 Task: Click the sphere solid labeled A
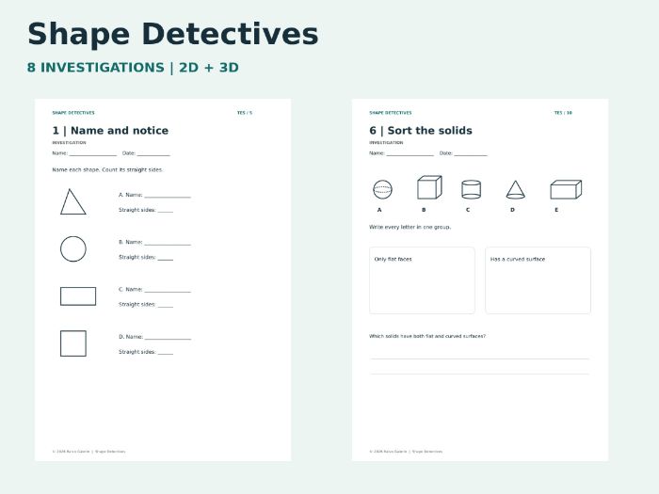pos(382,189)
